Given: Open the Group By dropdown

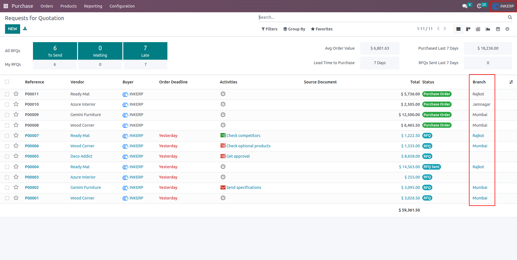Looking at the screenshot, I should tap(294, 29).
